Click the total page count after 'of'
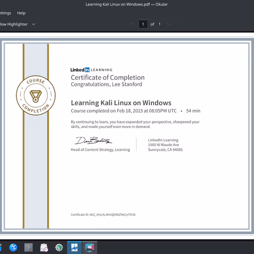This screenshot has width=254, height=254. 160,24
